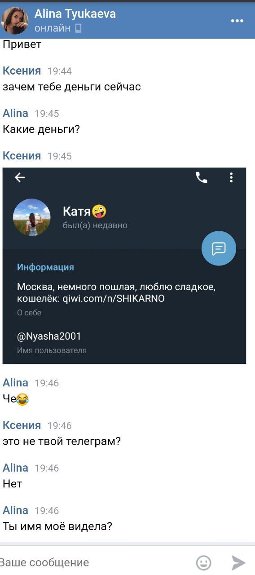Click sender name Ксения at 19:44
This screenshot has width=255, height=575.
point(22,71)
